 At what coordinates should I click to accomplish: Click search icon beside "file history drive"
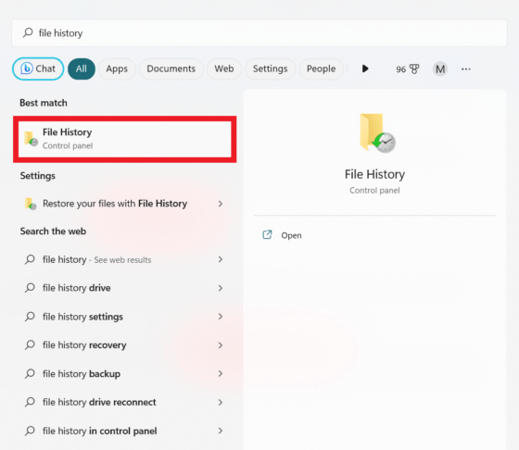(x=30, y=288)
